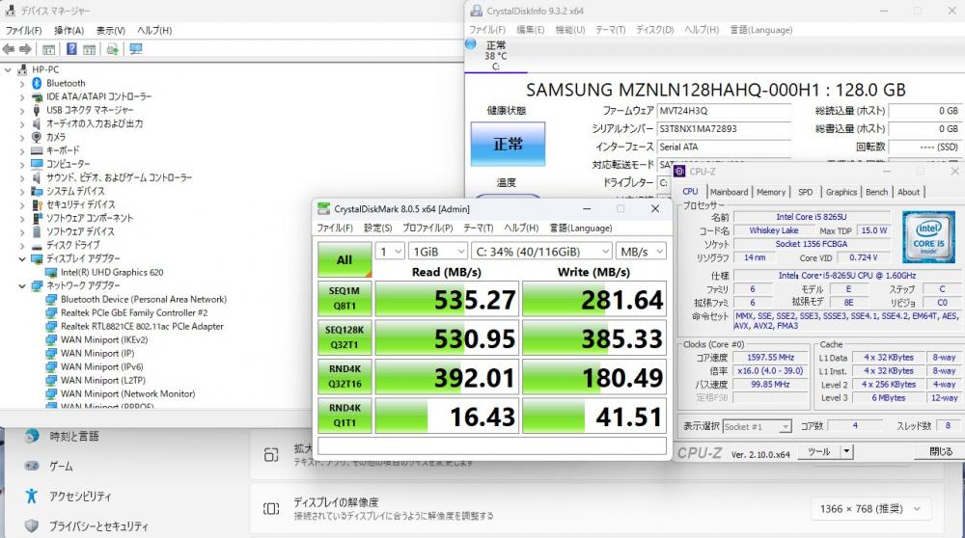Click the Forward arrow in Device Manager toolbar
Image resolution: width=965 pixels, height=538 pixels.
tap(25, 49)
